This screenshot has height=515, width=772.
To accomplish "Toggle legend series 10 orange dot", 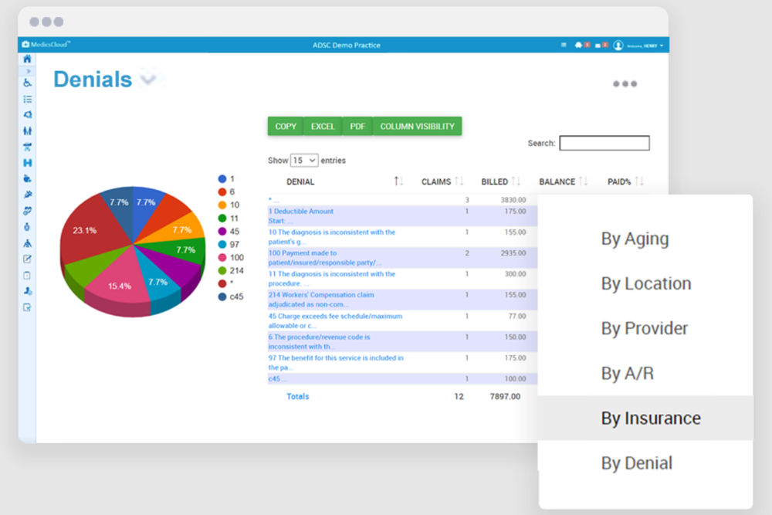I will point(222,205).
